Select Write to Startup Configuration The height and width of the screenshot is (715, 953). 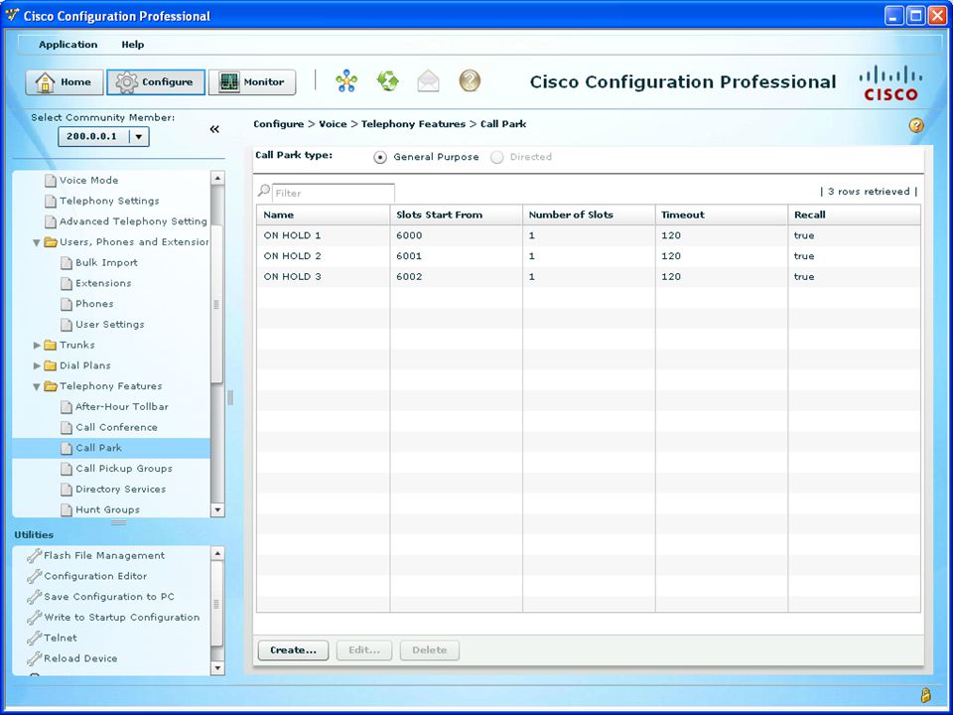pyautogui.click(x=121, y=618)
